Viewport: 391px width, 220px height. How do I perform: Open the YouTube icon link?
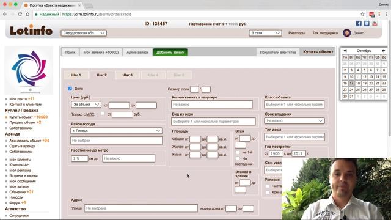(x=375, y=23)
